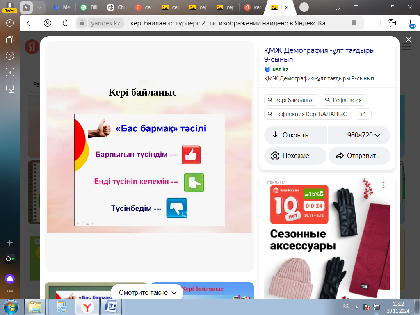Switch the KK keyboard language indicator

[x=345, y=306]
